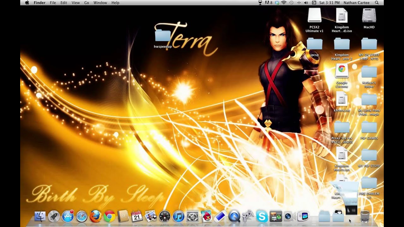Select the Kingdom Heart...d).iso file
The image size is (404, 227).
342,15
